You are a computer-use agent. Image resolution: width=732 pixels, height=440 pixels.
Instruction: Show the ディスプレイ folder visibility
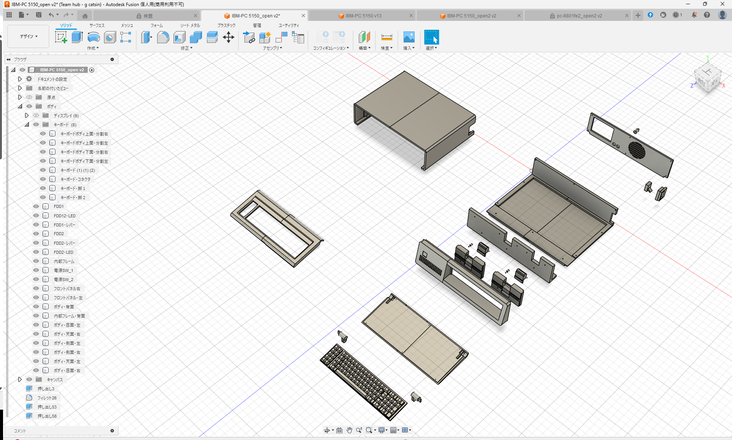[x=36, y=115]
